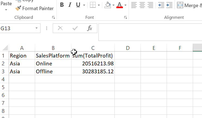Select column E header
202x118 pixels.
(x=154, y=48)
